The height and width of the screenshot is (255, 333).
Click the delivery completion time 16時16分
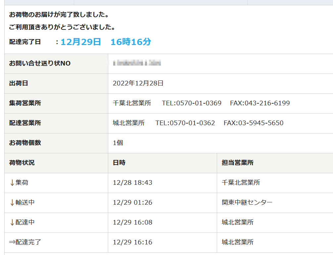coord(131,42)
